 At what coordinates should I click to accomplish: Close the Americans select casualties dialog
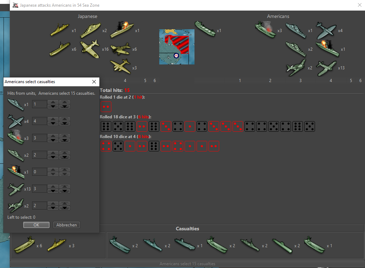(x=94, y=82)
